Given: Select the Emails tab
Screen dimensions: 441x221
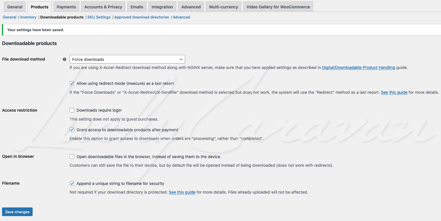Looking at the screenshot, I should 137,7.
